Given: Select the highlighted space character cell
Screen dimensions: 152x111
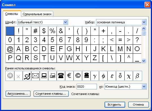Looking at the screenshot, I should click(10, 31).
